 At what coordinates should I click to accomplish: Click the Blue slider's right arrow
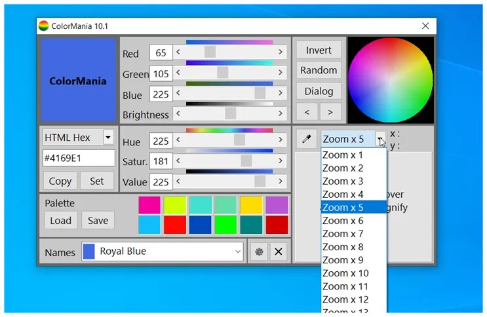pyautogui.click(x=281, y=93)
